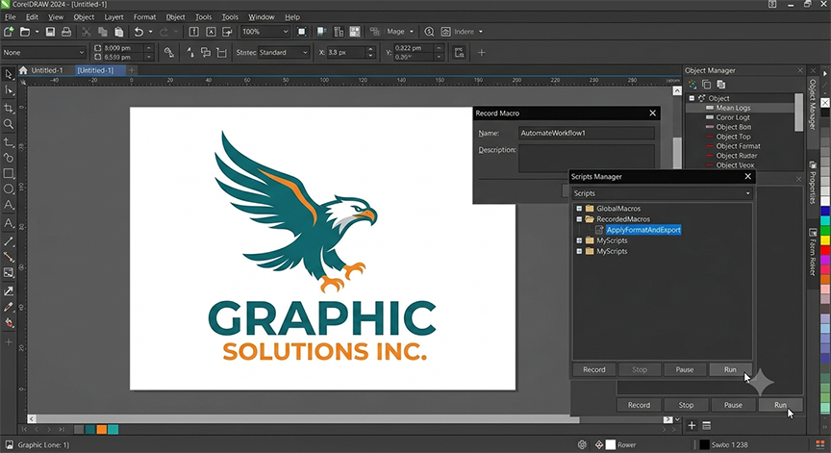Screen dimensions: 831x453
Task: Click the canvas vertical scrollbar up arrow
Action: pyautogui.click(x=677, y=91)
